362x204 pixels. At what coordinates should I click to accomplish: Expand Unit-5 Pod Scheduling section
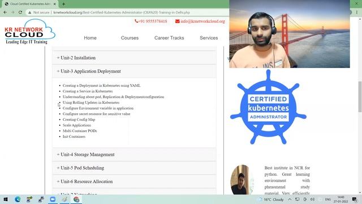point(135,168)
